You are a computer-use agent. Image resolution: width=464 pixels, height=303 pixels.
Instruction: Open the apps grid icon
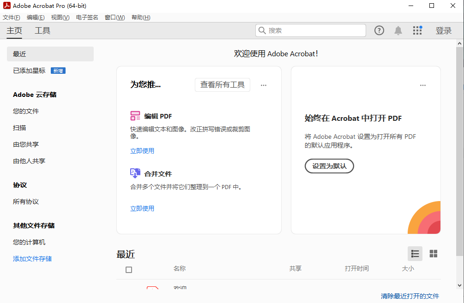tap(417, 30)
